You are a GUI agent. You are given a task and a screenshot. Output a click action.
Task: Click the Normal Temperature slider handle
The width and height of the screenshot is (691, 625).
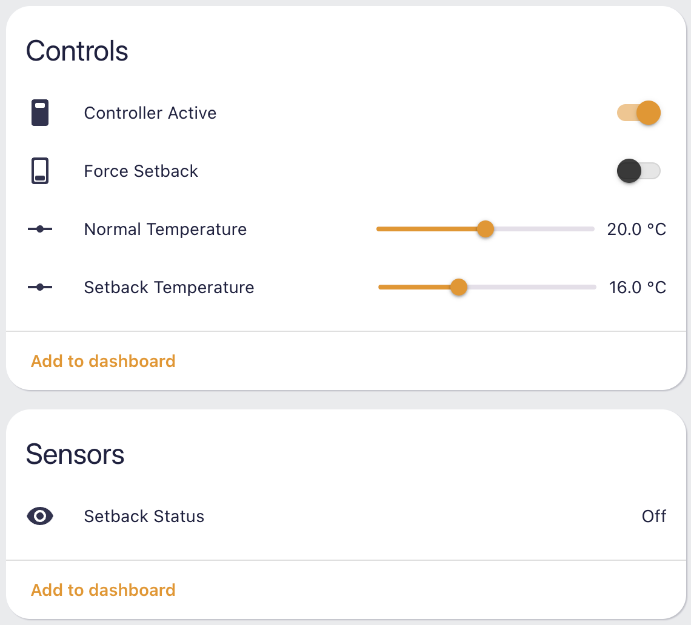point(485,229)
